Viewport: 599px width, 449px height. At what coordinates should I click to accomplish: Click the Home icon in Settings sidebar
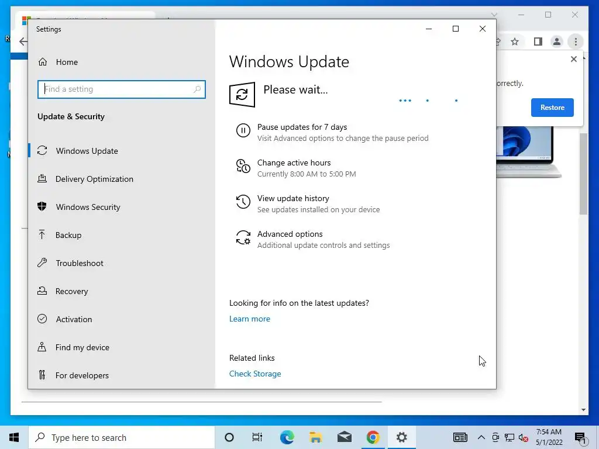[x=42, y=62]
